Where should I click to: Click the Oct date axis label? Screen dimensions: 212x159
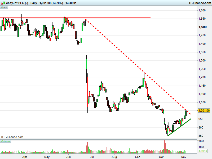[161, 157]
